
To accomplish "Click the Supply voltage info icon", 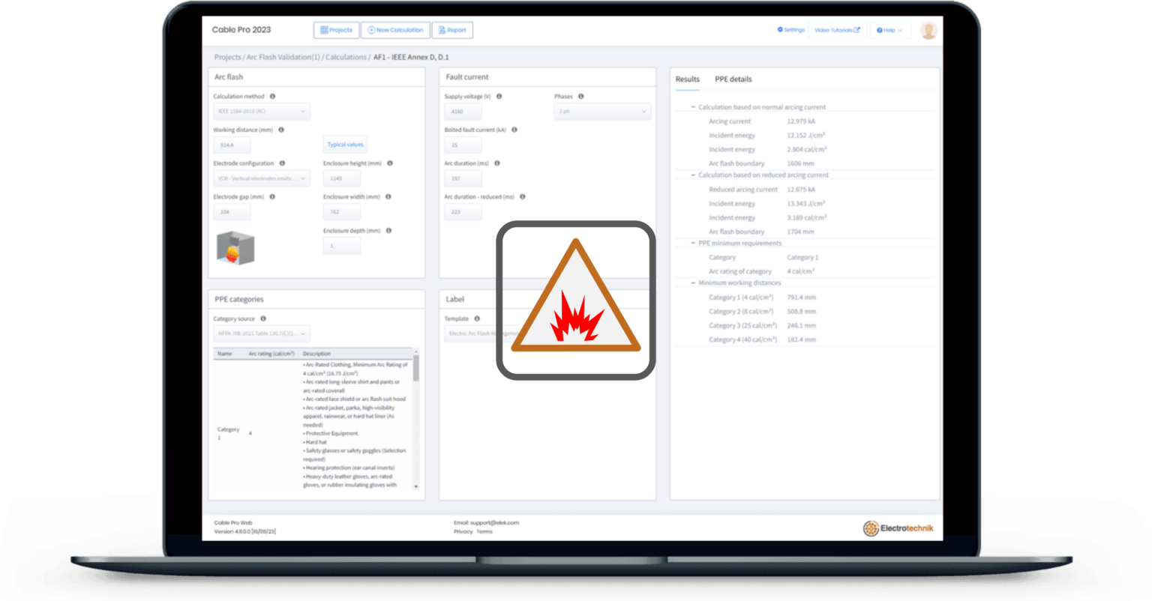I will [x=499, y=96].
